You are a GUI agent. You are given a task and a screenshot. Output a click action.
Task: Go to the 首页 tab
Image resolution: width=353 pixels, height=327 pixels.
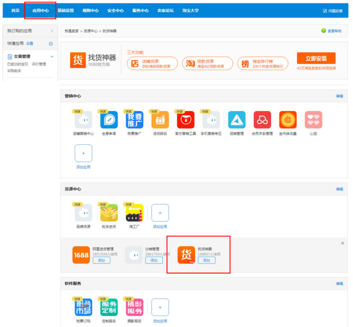(x=15, y=11)
